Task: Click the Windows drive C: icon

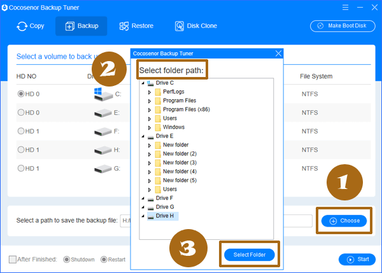Action: [103, 94]
